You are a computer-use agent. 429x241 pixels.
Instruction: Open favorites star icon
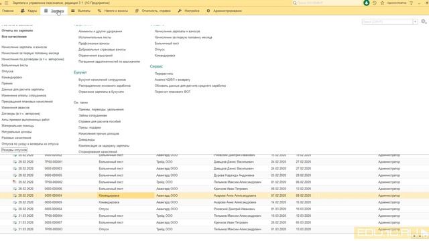coord(382,3)
